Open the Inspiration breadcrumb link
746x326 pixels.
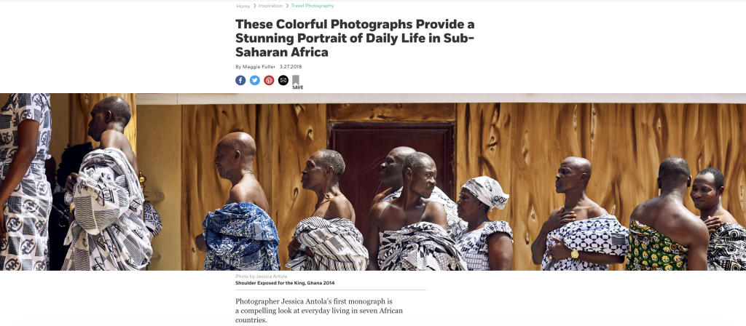(x=271, y=6)
